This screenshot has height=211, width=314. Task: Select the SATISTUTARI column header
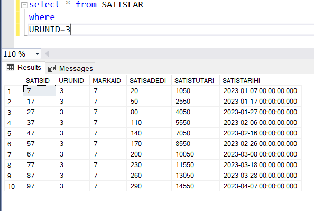196,80
